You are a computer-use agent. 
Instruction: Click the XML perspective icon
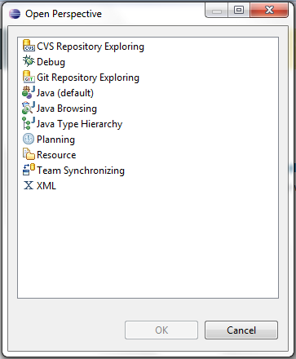[x=29, y=185]
